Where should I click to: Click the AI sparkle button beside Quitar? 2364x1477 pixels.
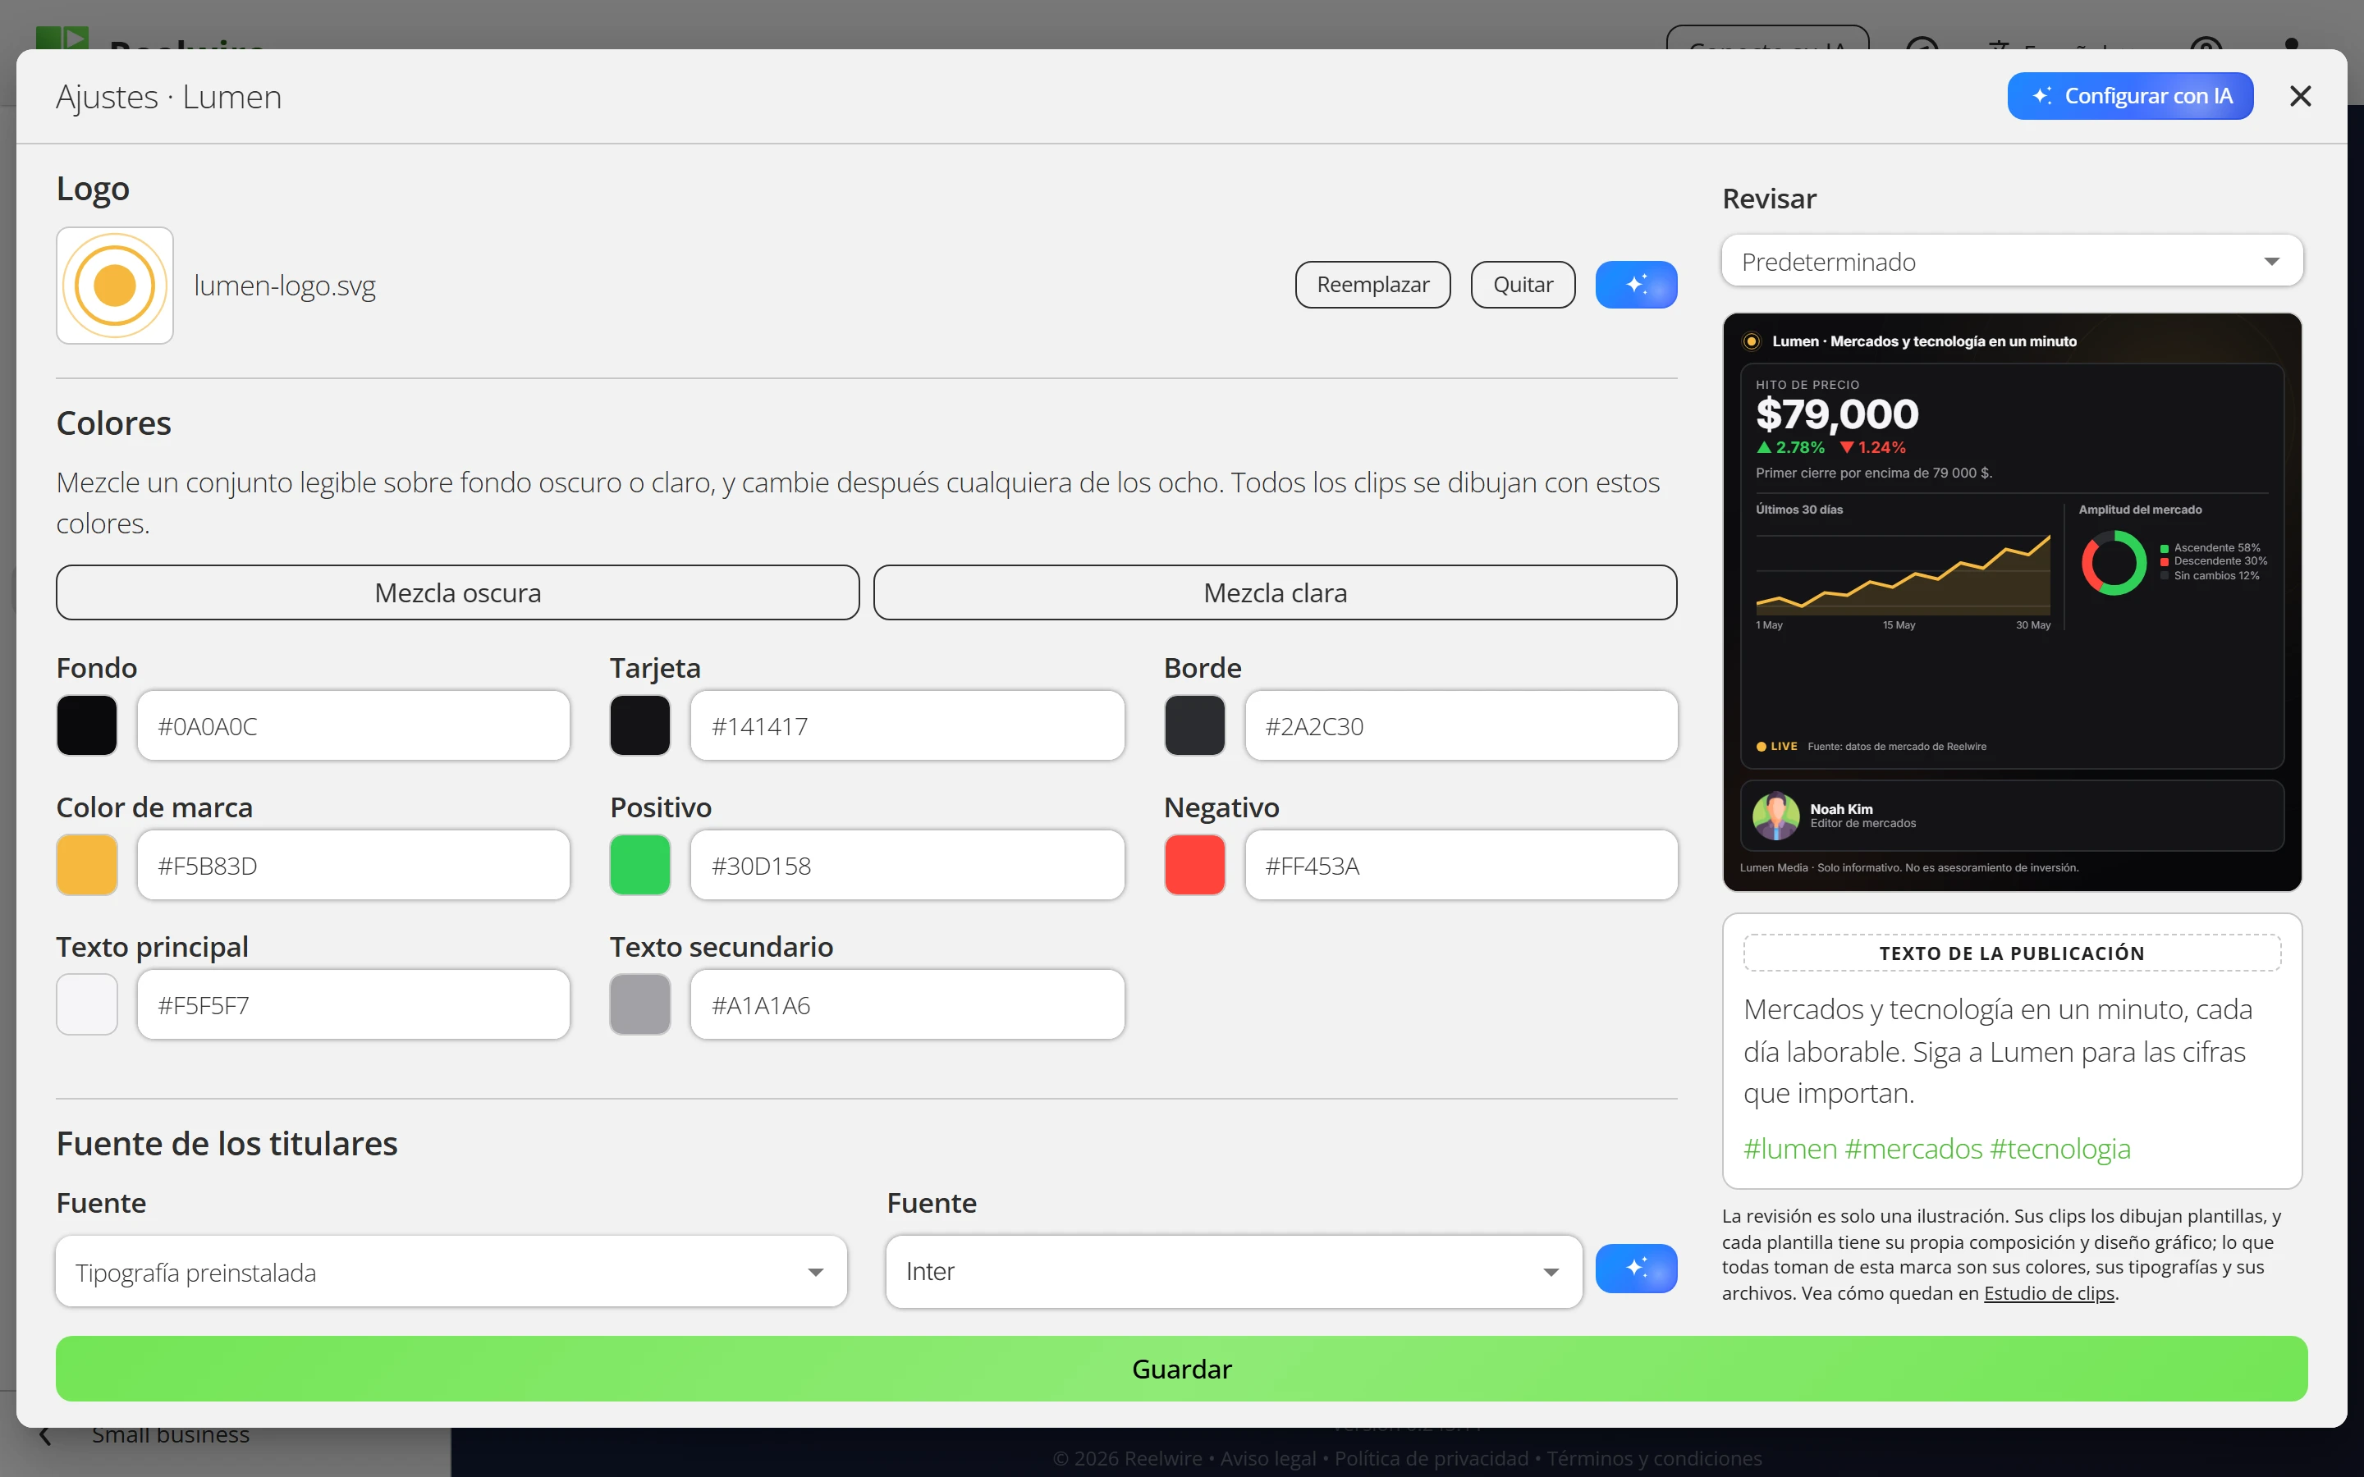1635,284
